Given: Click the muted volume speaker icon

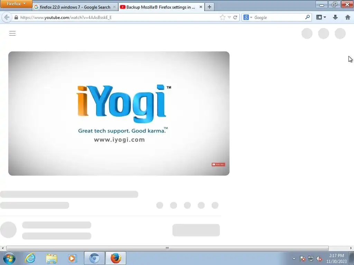Looking at the screenshot, I should pos(319,258).
